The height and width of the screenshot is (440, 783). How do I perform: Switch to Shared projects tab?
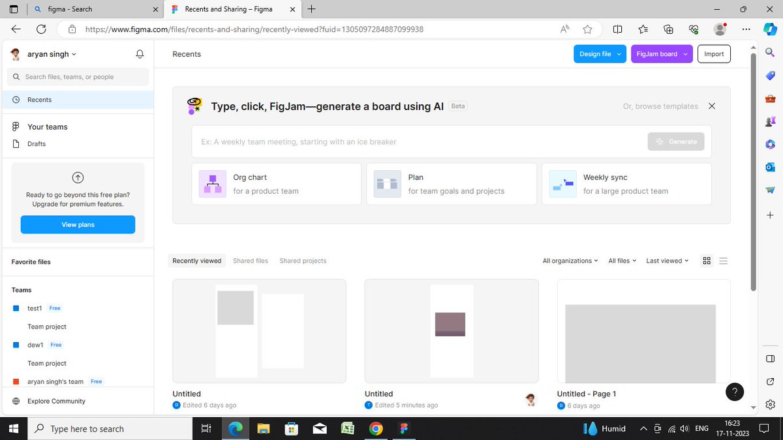pyautogui.click(x=303, y=261)
